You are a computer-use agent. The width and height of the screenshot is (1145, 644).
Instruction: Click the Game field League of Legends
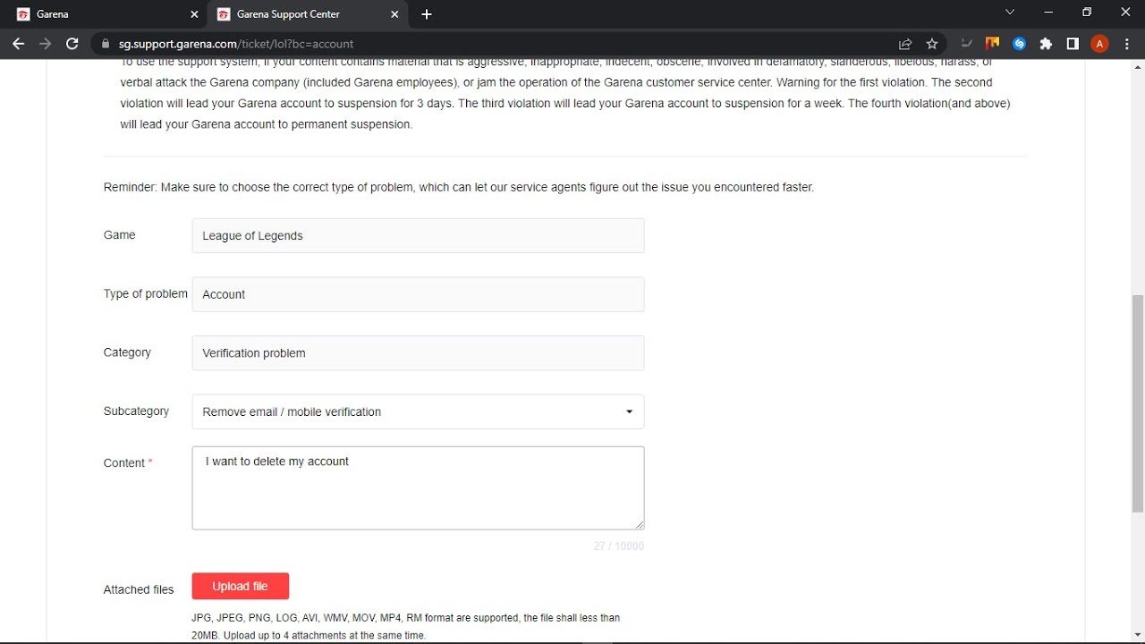click(418, 236)
